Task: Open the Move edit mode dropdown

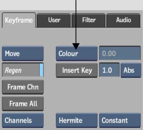Action: 23,53
